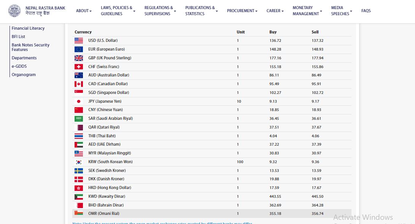Open the Monetary Management menu
Screen dimensions: 415x224
[307, 11]
